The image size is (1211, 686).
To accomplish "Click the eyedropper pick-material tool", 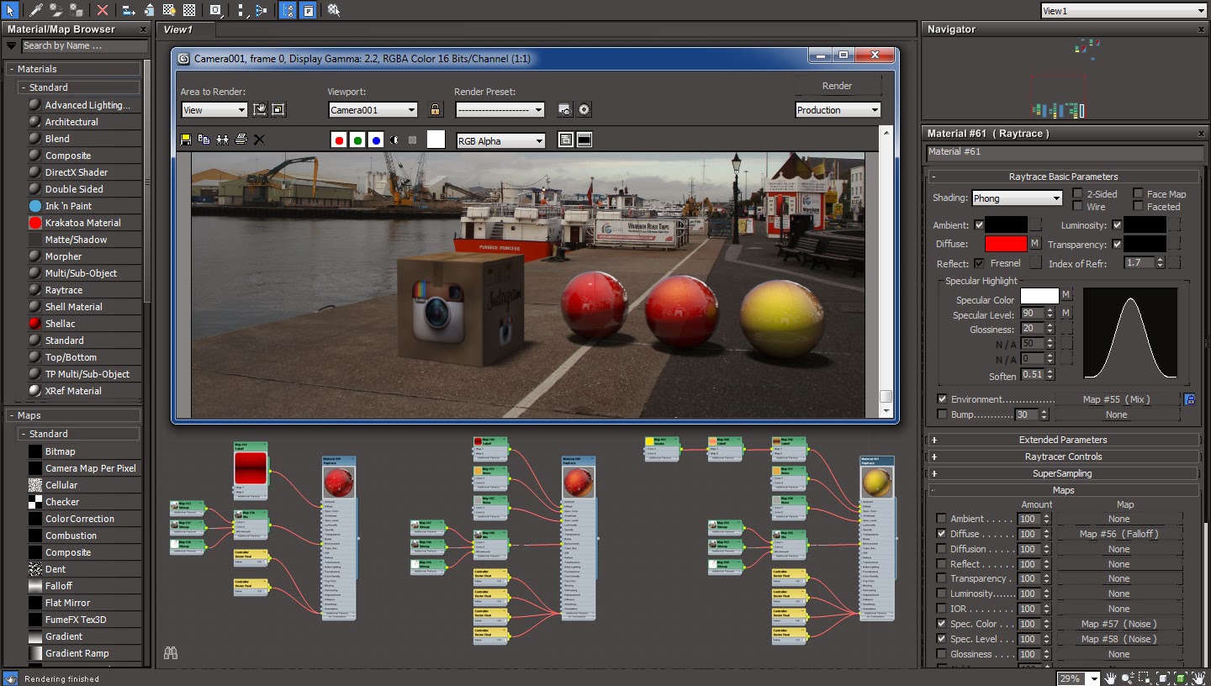I will (36, 10).
